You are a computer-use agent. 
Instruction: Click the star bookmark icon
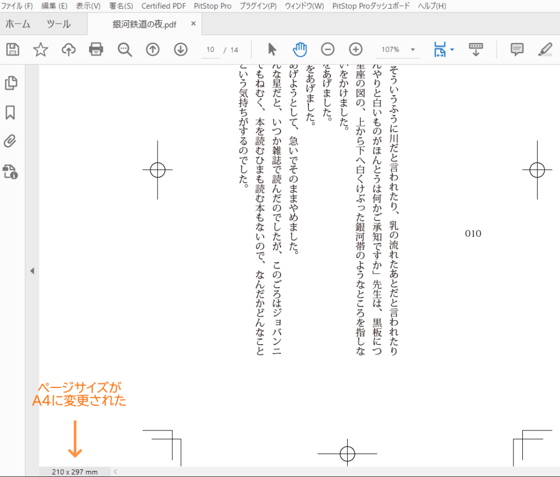40,50
